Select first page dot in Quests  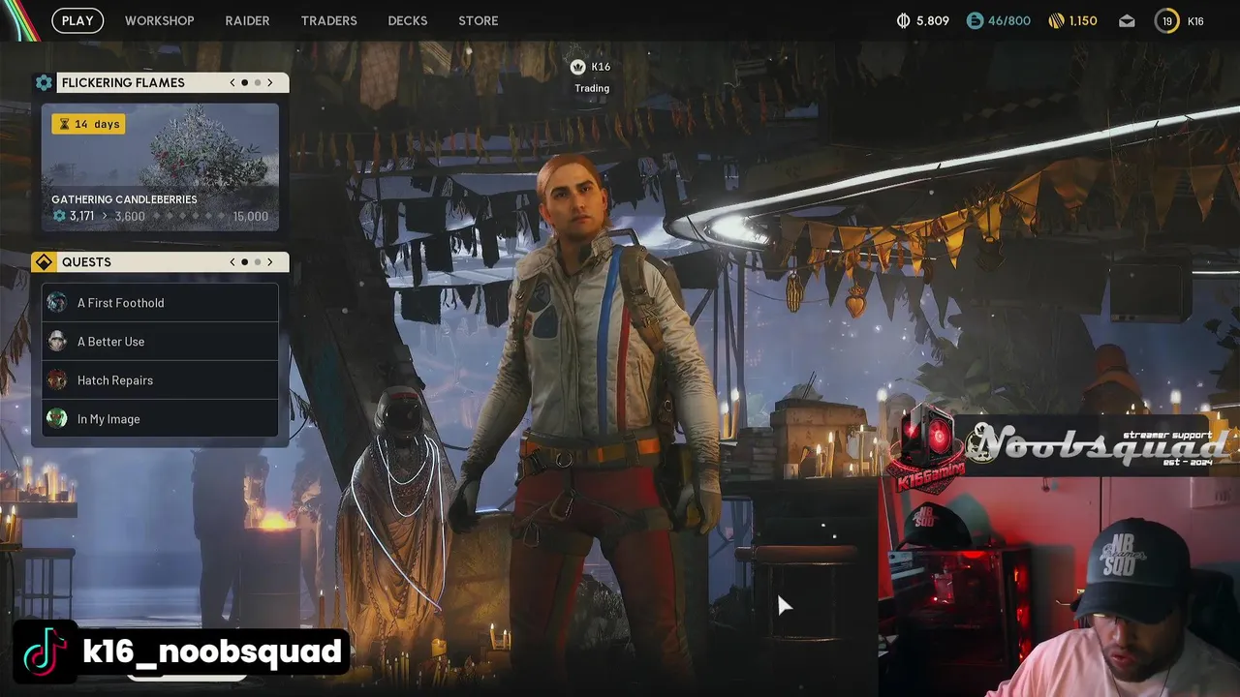coord(244,261)
